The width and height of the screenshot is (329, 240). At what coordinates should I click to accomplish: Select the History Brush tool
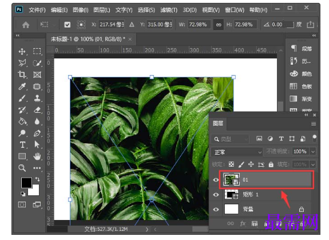(x=22, y=110)
